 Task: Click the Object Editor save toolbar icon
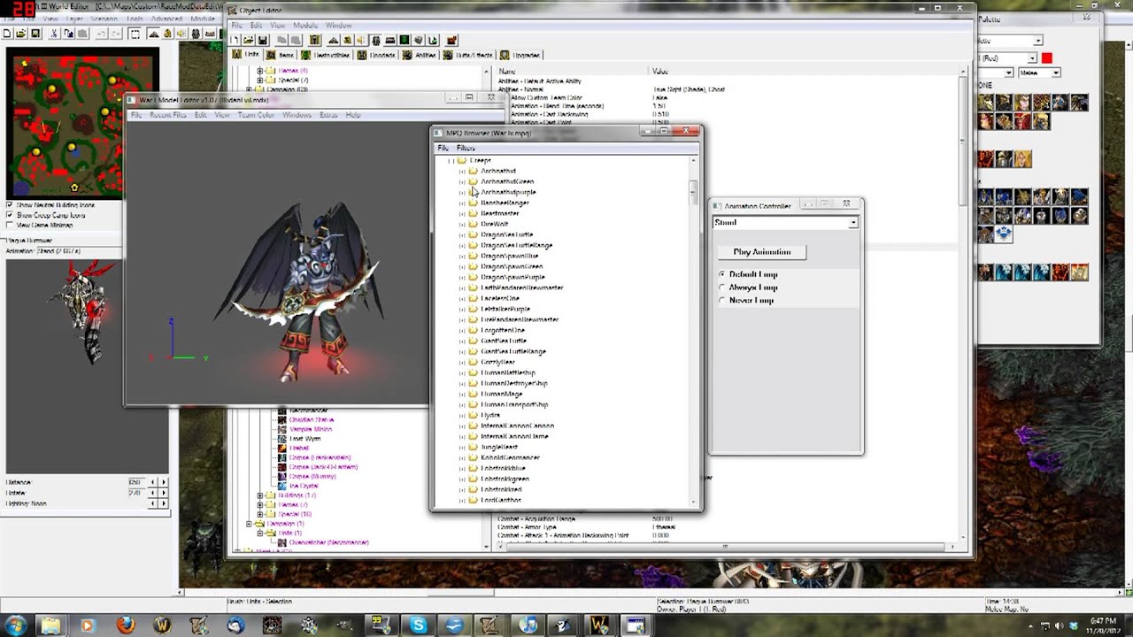tap(263, 40)
